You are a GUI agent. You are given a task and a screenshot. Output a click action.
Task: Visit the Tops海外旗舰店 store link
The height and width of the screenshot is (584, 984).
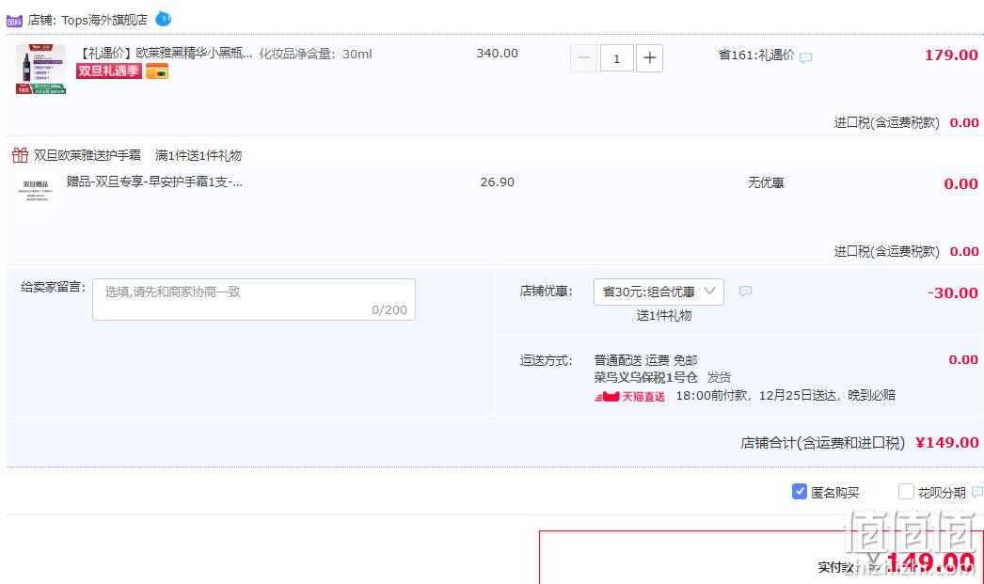point(104,20)
